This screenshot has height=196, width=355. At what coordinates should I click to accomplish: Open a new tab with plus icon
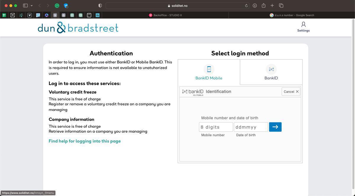[x=272, y=6]
